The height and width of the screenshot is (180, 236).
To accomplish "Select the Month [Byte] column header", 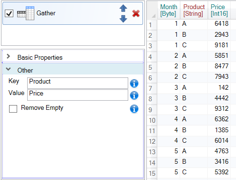I will (169, 10).
